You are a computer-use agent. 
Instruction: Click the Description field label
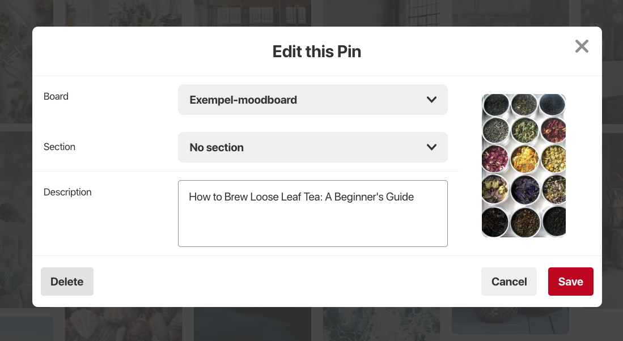tap(67, 192)
